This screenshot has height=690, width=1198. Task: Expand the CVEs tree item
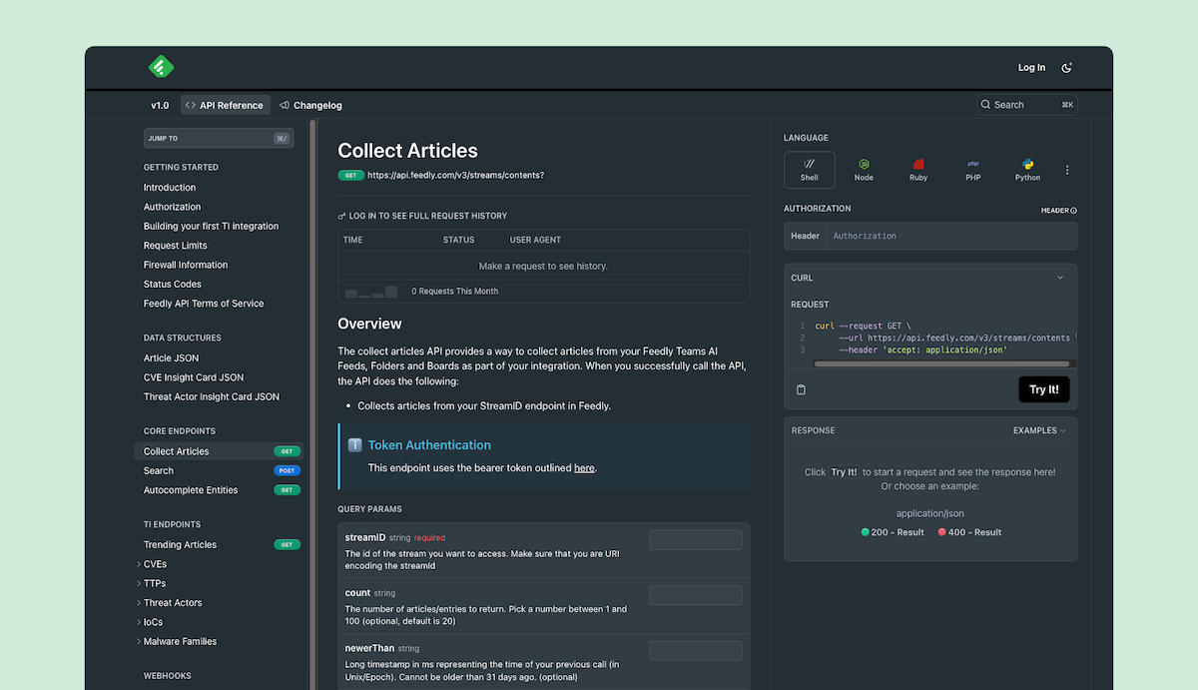point(139,564)
